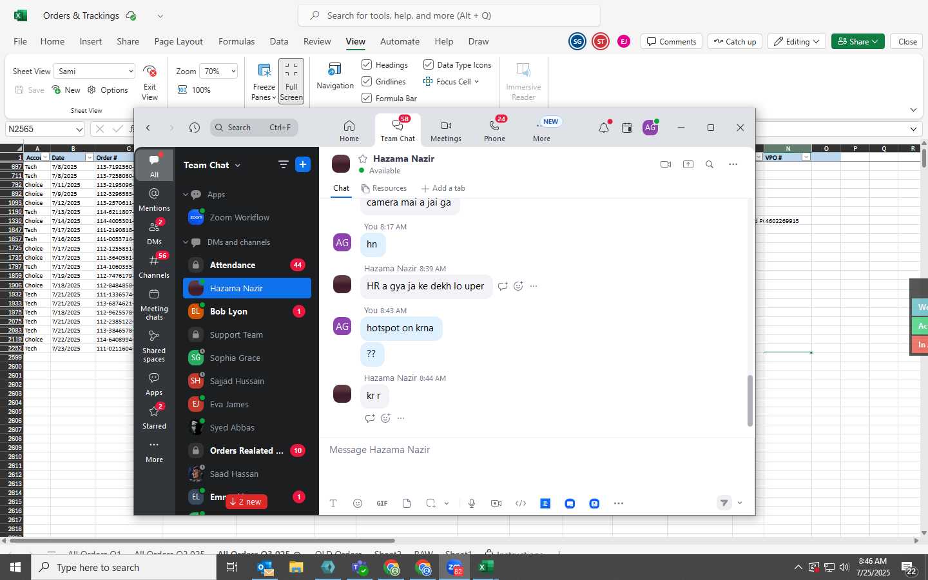Click the Message Hazama Nazir input field
Viewport: 928px width, 580px height.
[x=536, y=450]
